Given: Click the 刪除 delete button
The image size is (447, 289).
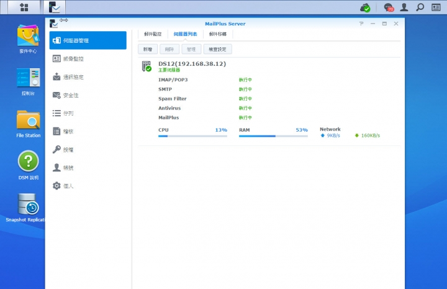Looking at the screenshot, I should (x=169, y=49).
